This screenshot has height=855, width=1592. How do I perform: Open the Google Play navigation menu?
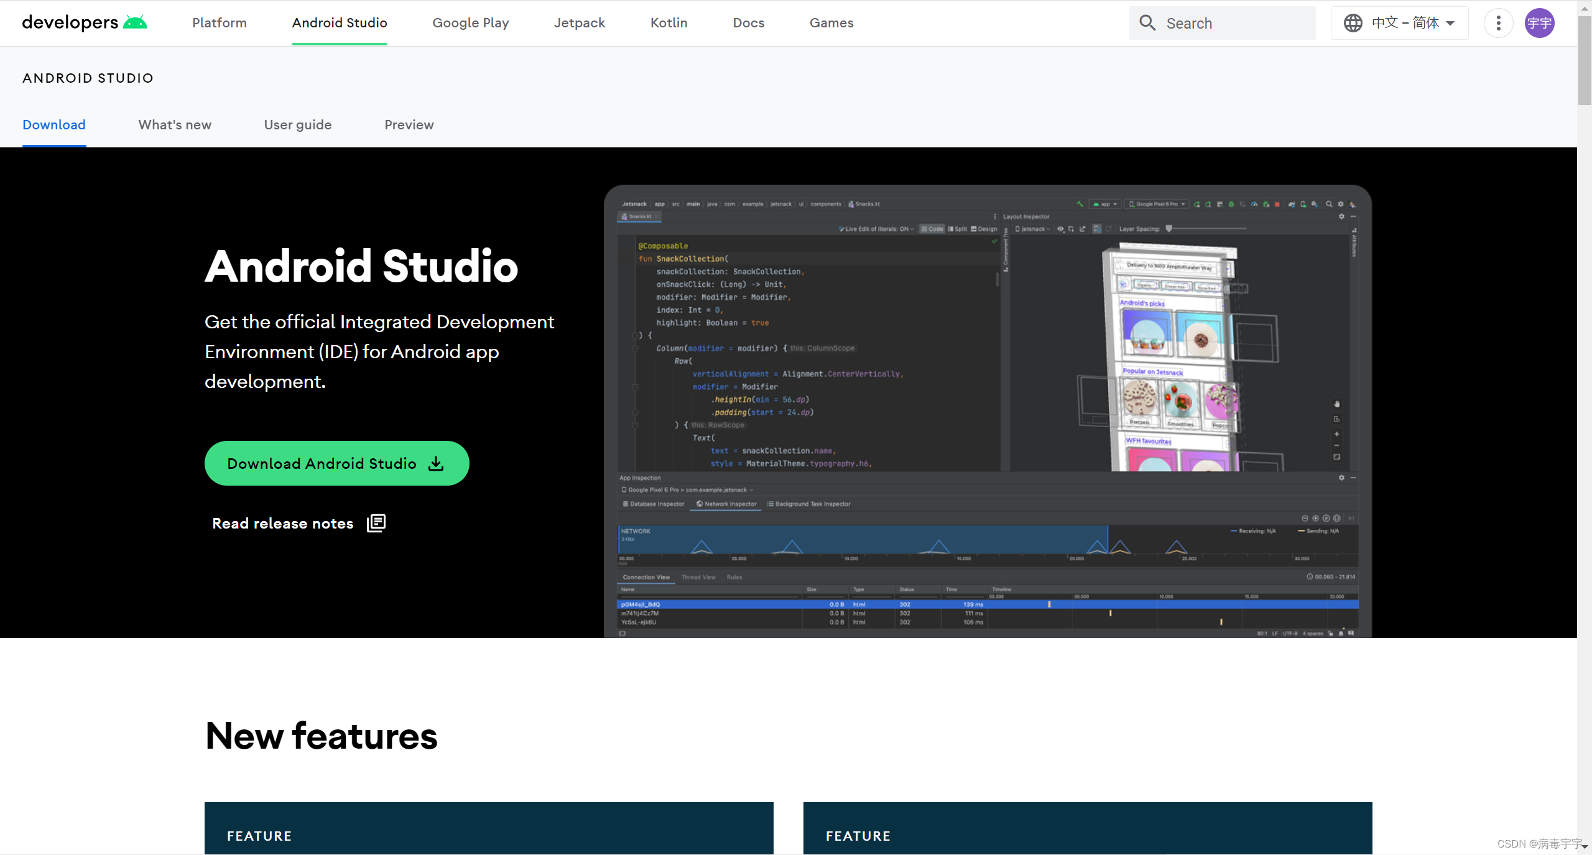[x=471, y=23]
